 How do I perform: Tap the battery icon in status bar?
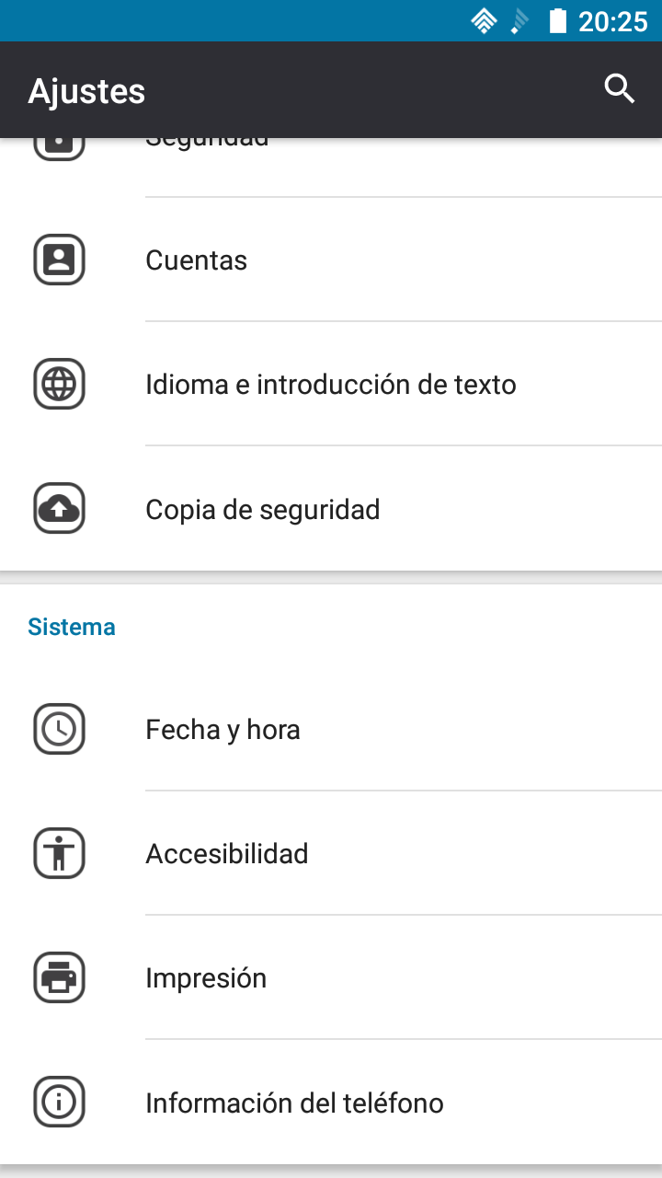557,21
